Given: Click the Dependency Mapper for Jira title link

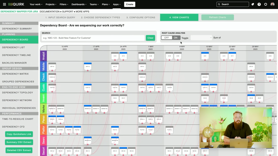Looking at the screenshot, I should click(x=19, y=11).
